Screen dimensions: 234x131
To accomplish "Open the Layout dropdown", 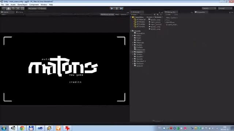I will click(x=225, y=8).
